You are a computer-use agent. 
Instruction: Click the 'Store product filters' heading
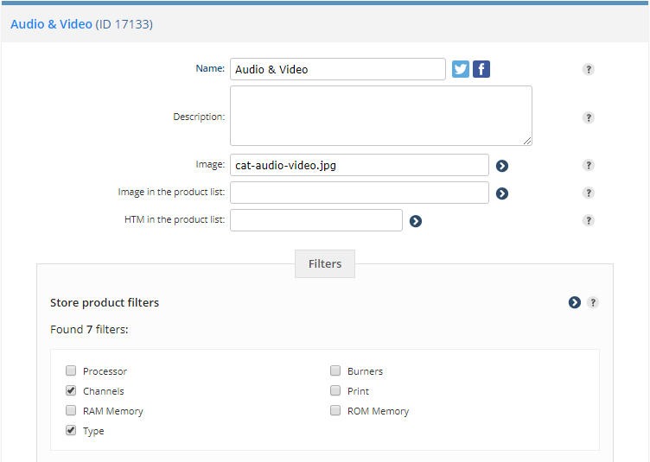pos(105,302)
